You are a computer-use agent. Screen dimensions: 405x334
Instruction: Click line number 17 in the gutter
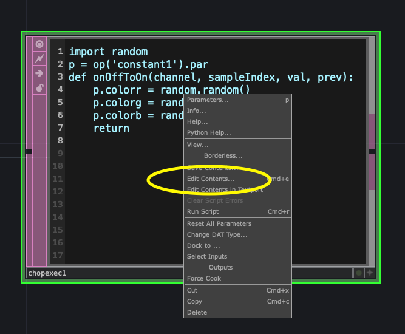58,255
